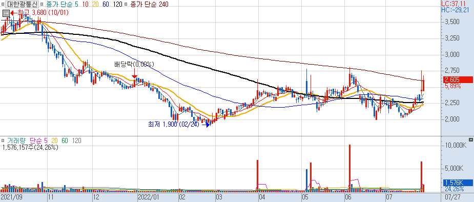Click the 2,000 price axis label
The image size is (474, 202).
click(x=452, y=119)
